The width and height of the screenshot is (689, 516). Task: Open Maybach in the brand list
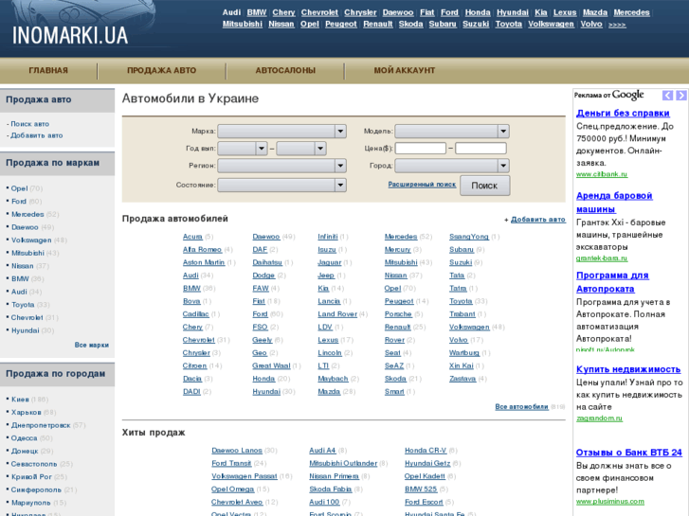point(333,379)
